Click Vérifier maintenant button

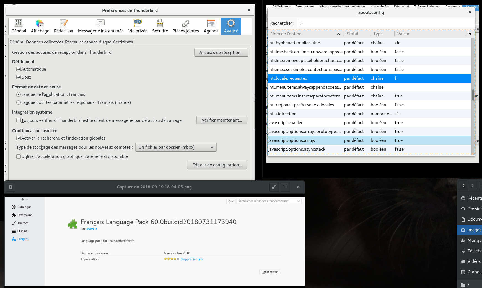[x=222, y=120]
